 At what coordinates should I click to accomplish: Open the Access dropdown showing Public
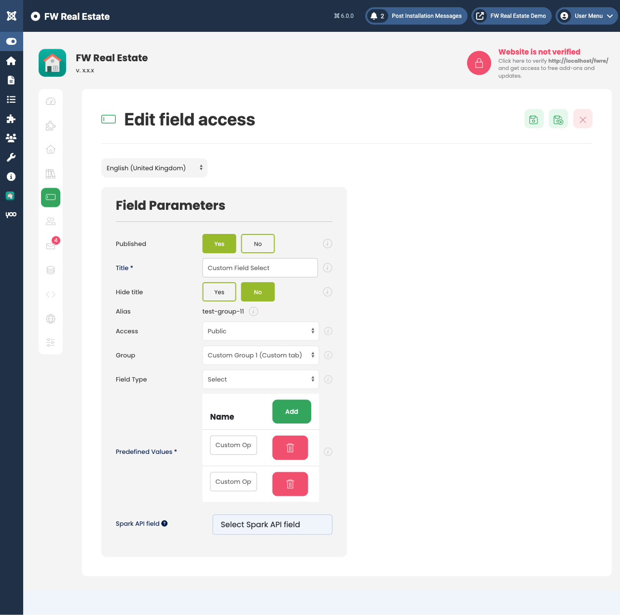pos(260,331)
